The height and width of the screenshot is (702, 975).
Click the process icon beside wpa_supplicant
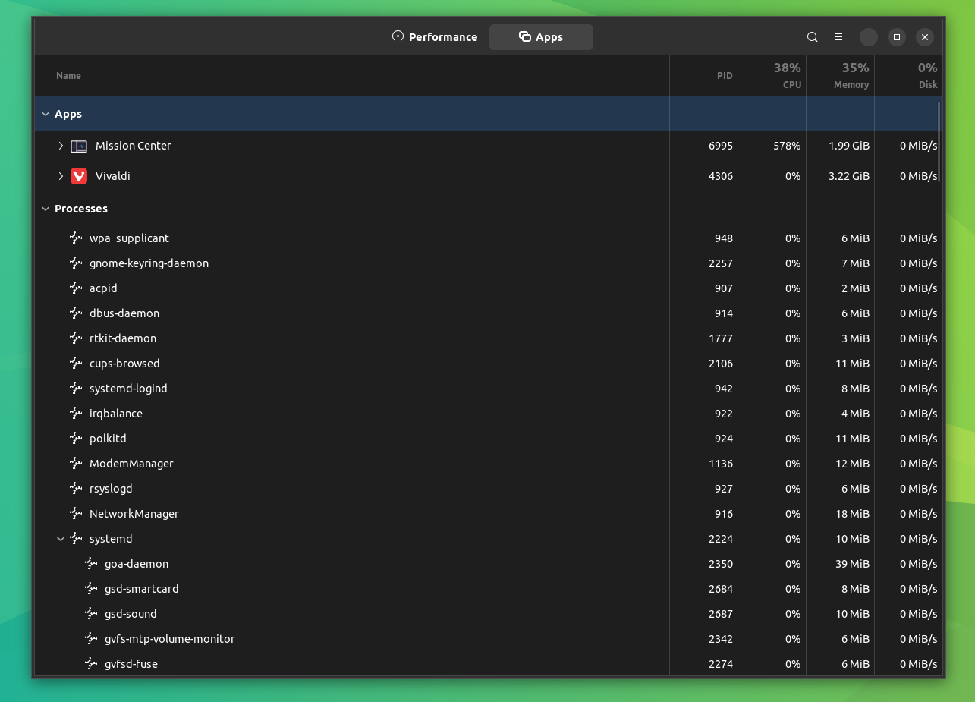tap(76, 238)
